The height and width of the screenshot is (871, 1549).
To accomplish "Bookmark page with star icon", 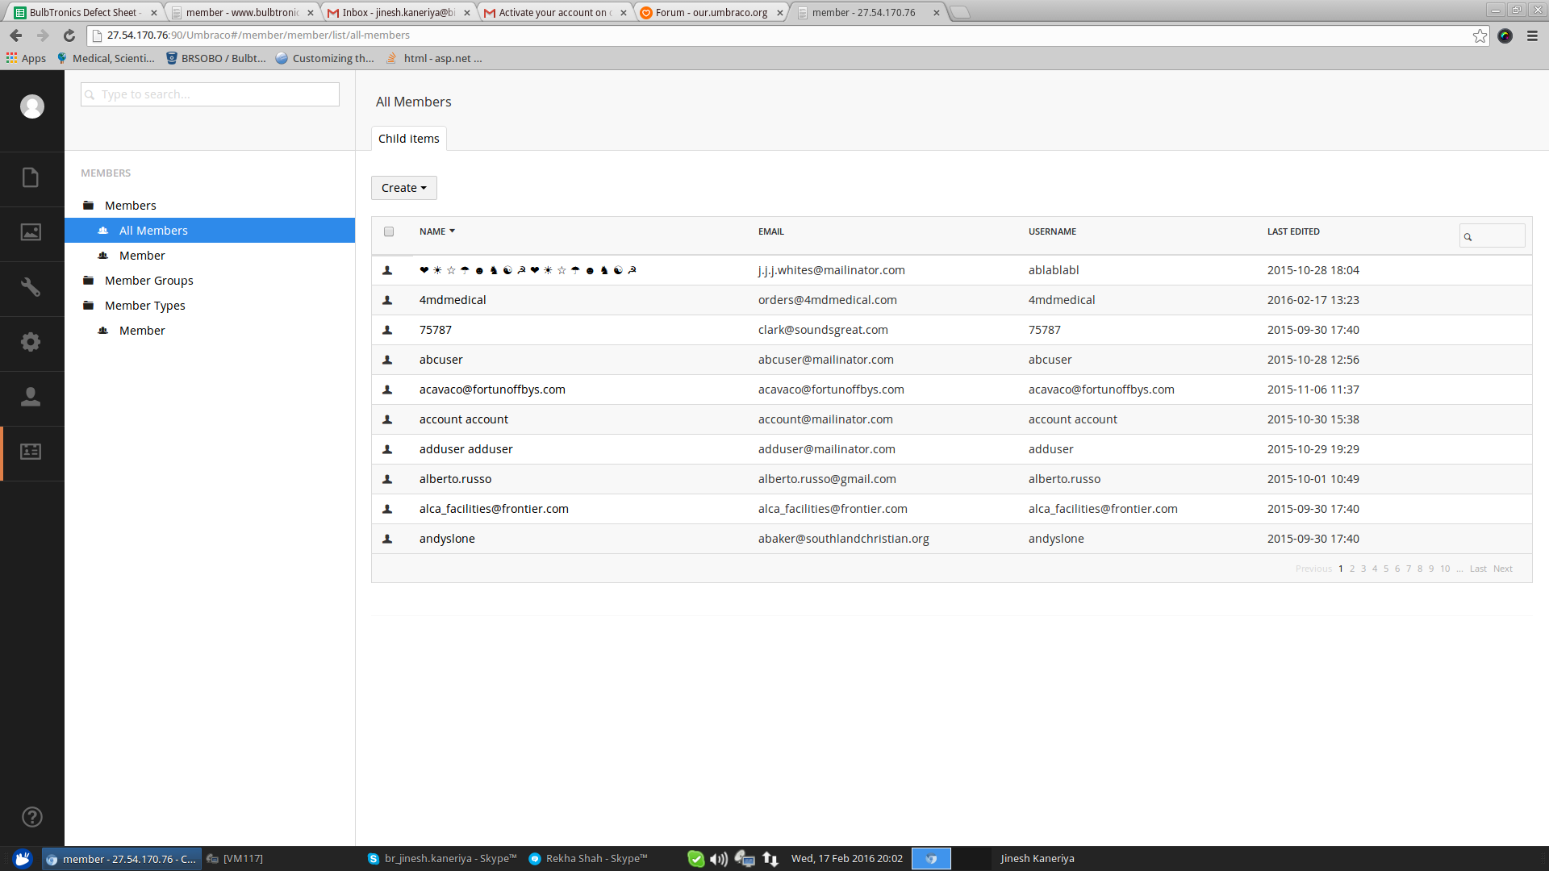I will 1480,35.
